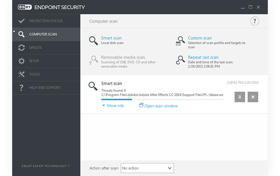Click the Custom scan magnifier icon
Screen dimensions: 280x176
coord(180,41)
